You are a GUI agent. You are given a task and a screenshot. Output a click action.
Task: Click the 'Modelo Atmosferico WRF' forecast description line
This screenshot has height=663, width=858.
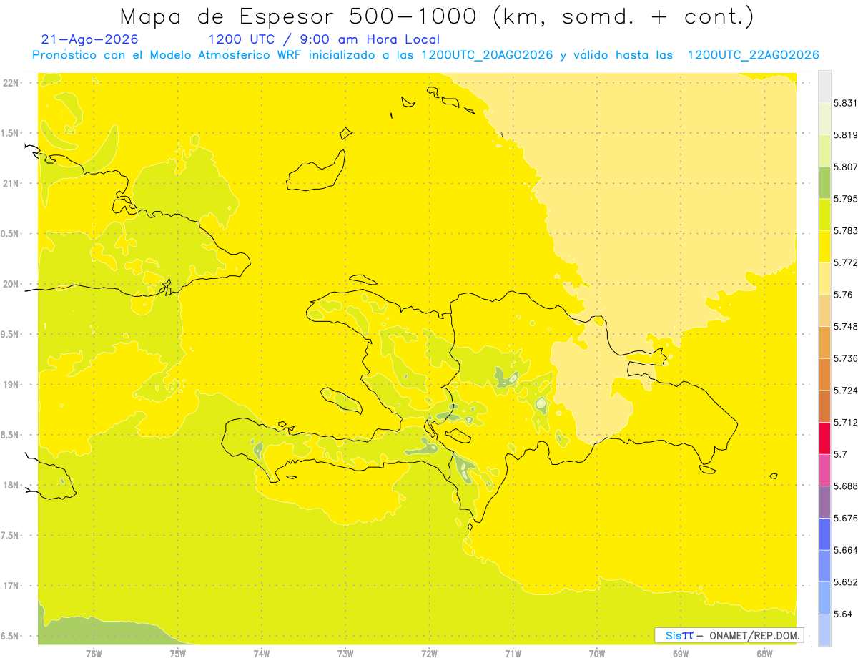tap(425, 55)
